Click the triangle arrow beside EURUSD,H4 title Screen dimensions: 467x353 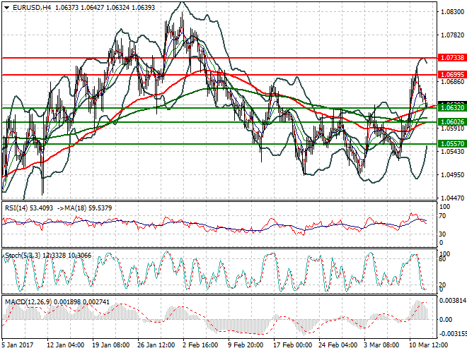click(x=7, y=8)
